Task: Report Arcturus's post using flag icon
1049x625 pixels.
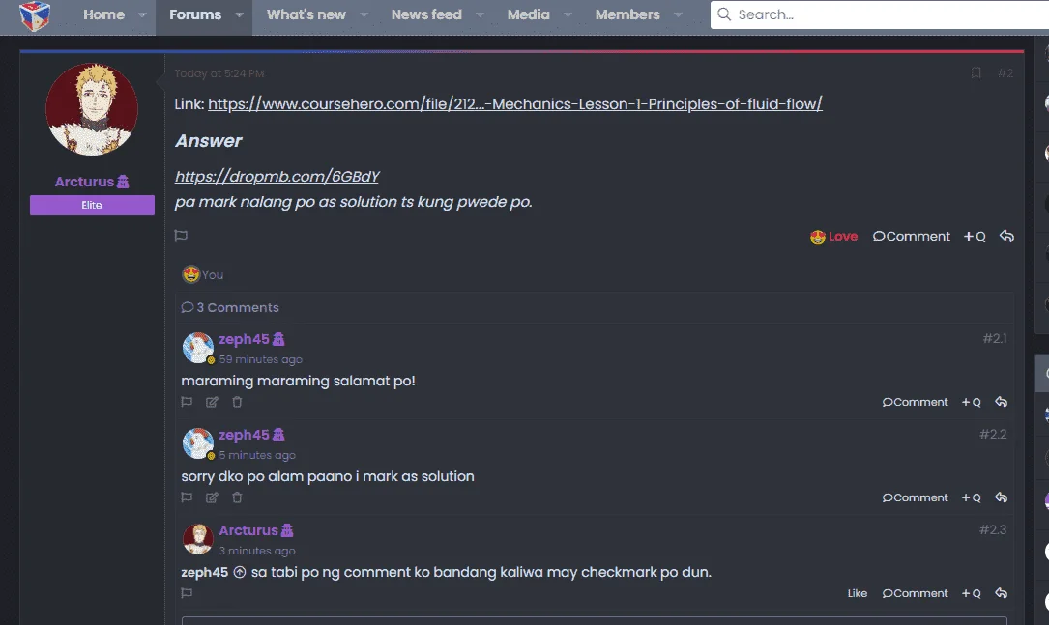Action: [181, 236]
